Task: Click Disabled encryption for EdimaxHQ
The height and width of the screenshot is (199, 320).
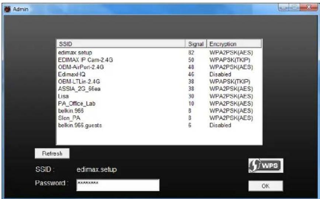Action: click(x=220, y=75)
